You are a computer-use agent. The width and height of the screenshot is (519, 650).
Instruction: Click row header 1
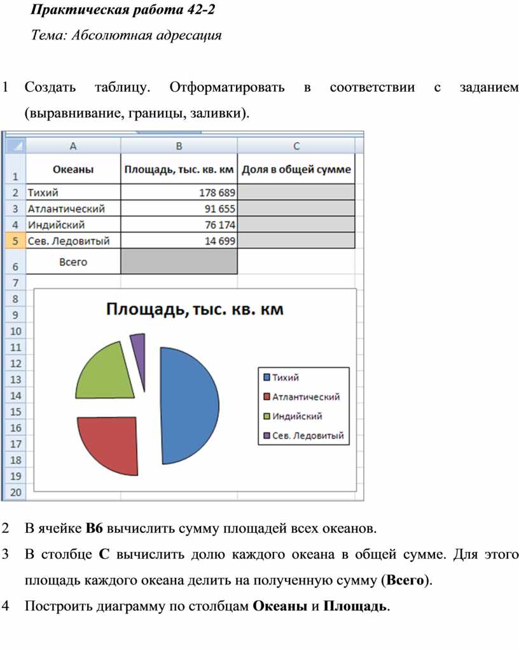(x=15, y=170)
